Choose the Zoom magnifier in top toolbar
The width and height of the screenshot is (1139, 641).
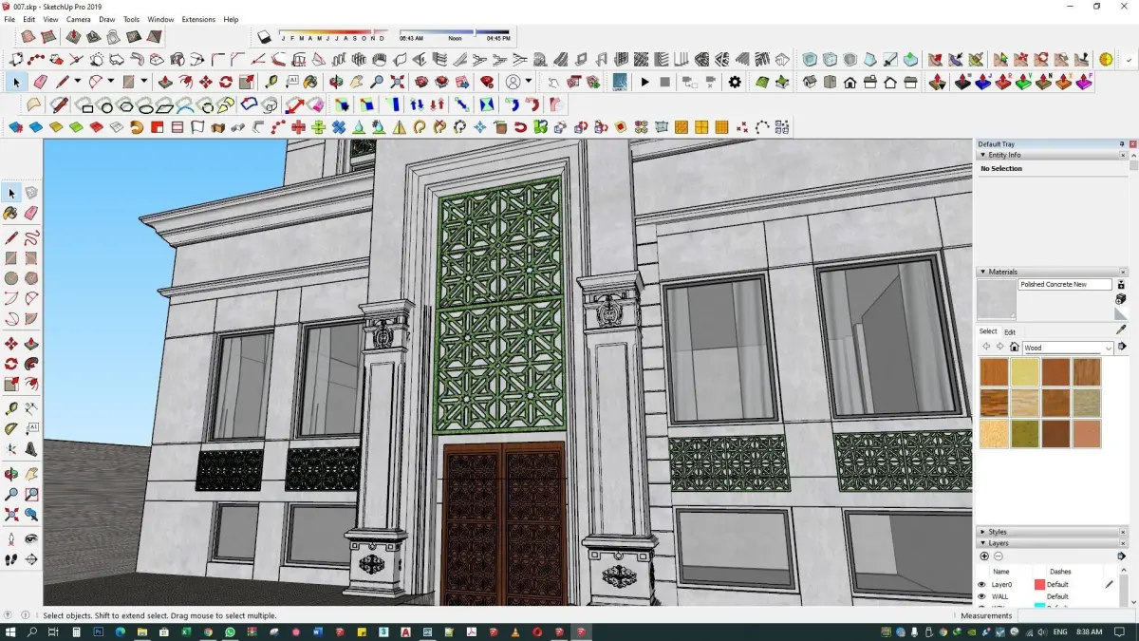pos(377,82)
